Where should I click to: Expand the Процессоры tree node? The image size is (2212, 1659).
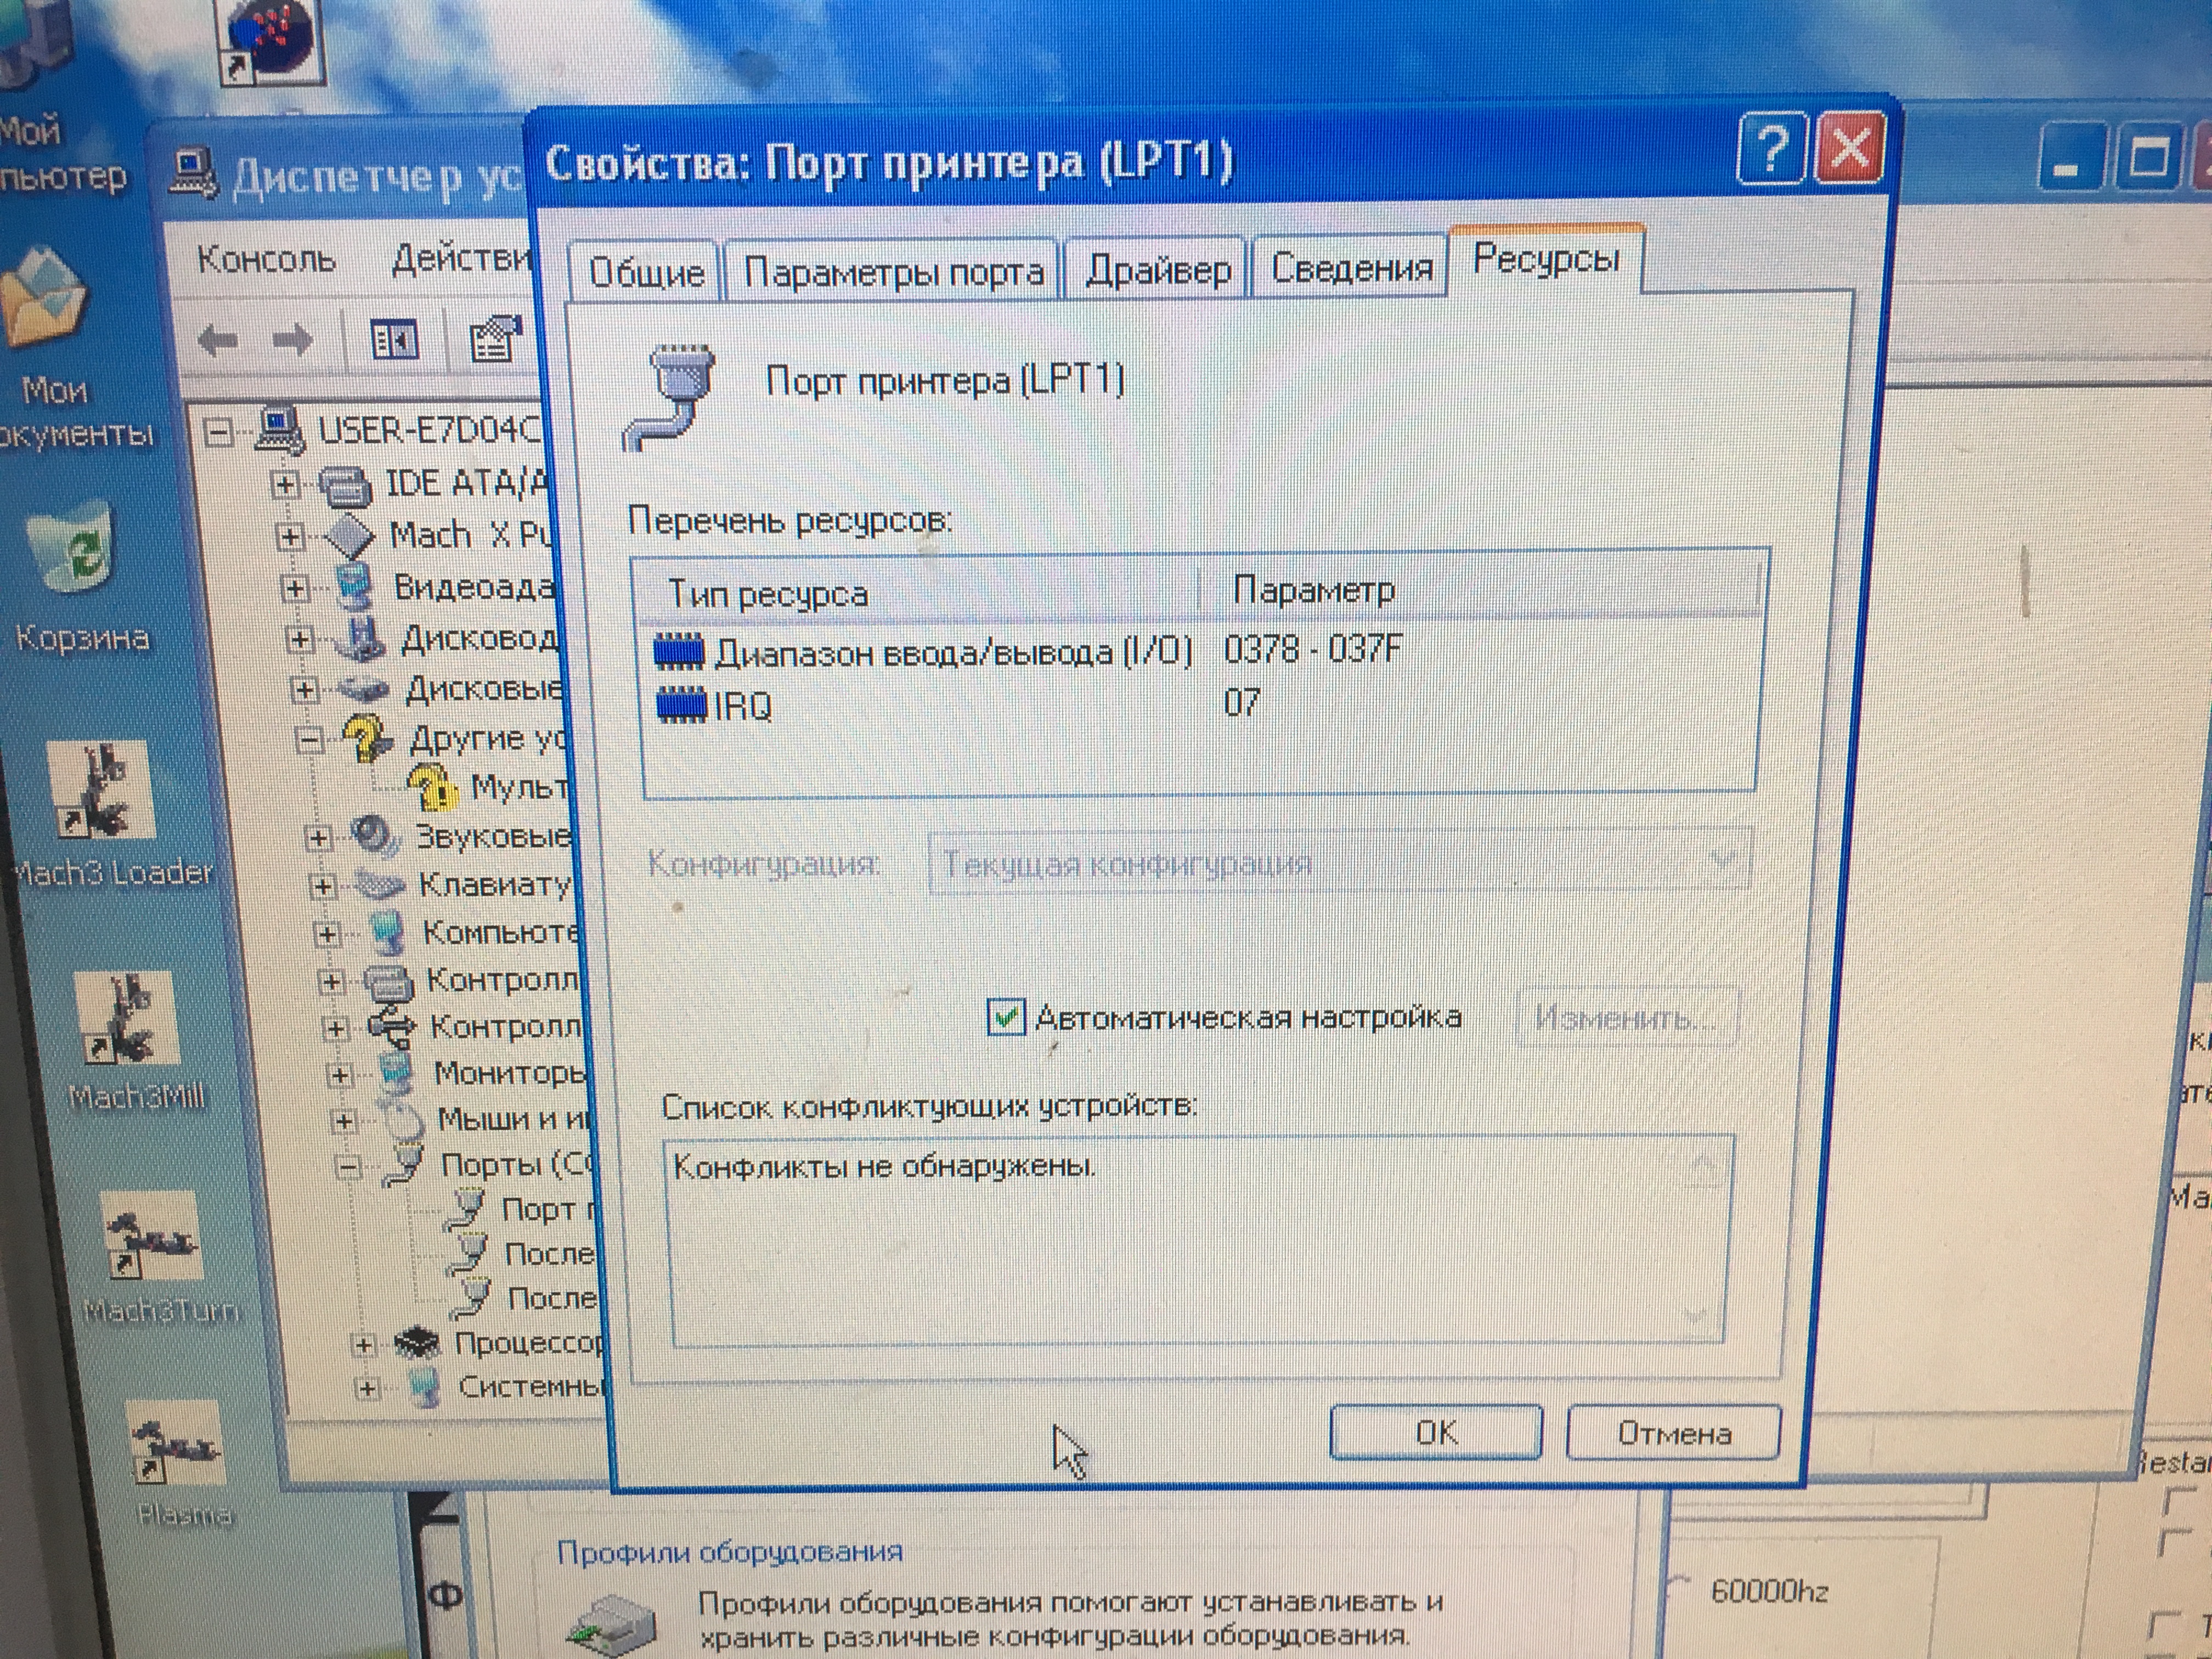tap(364, 1345)
